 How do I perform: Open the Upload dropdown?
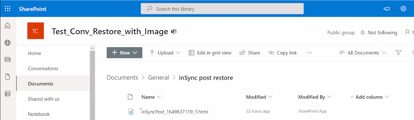(165, 53)
